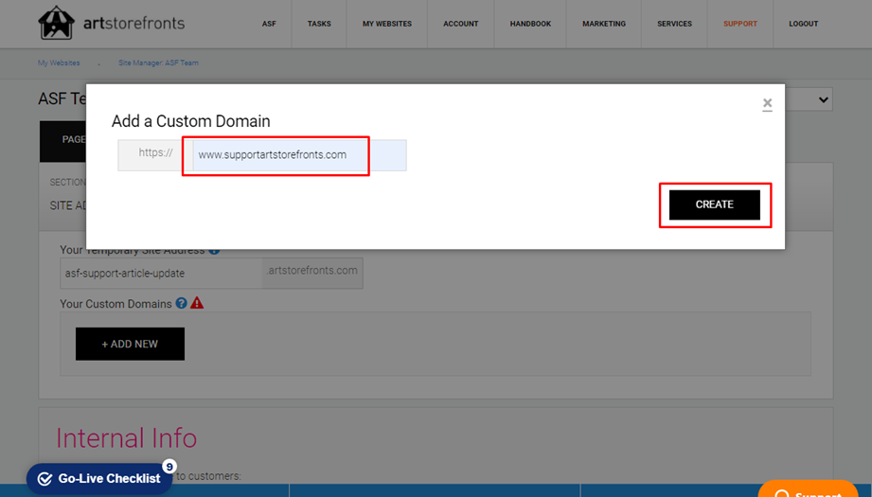Go to MY WEBSITES menu
Screen dimensions: 872x497
point(387,24)
